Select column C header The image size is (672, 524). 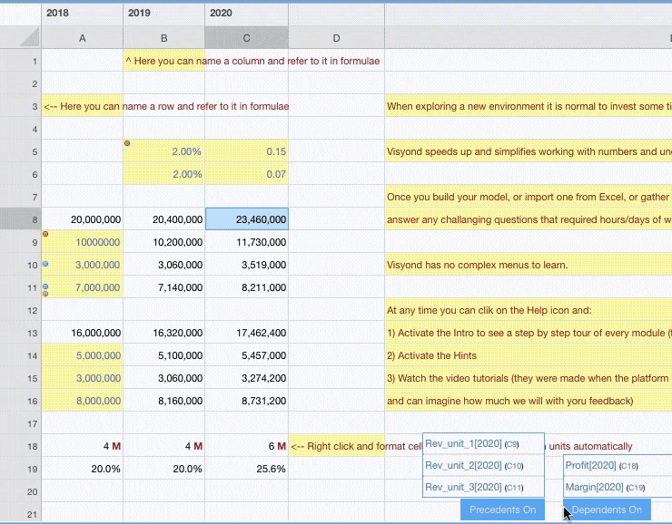click(246, 38)
